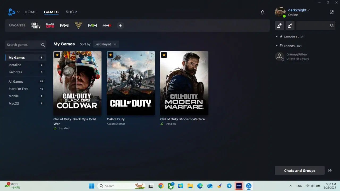
Task: Open the 0R1O stock widget
Action: coord(13,186)
